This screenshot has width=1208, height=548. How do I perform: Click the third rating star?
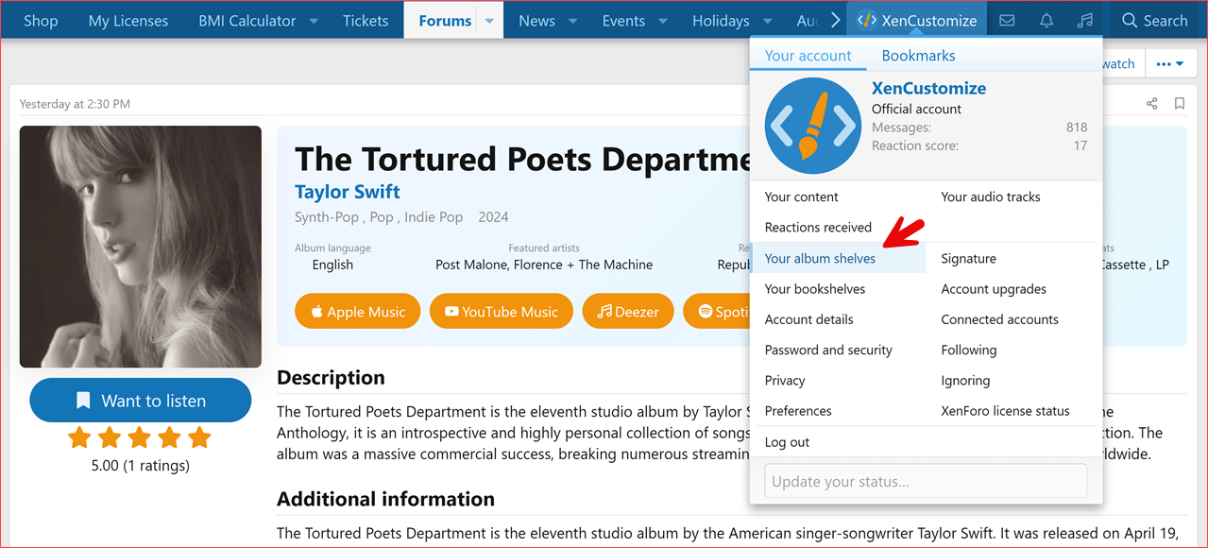[x=139, y=437]
